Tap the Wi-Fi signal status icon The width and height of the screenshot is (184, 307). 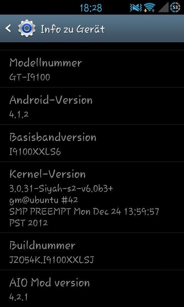[149, 8]
